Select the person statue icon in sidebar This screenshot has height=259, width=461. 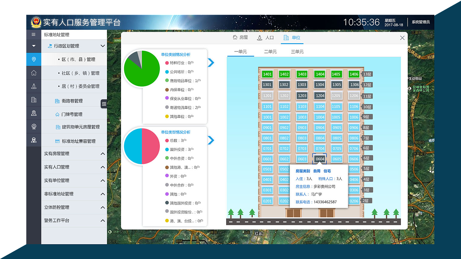tap(33, 86)
